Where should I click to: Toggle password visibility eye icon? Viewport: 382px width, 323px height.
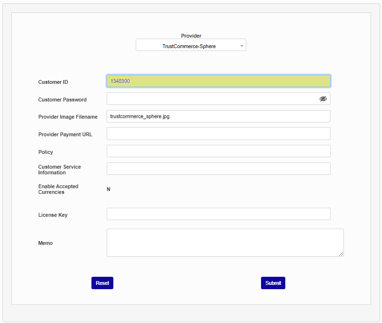[x=323, y=99]
